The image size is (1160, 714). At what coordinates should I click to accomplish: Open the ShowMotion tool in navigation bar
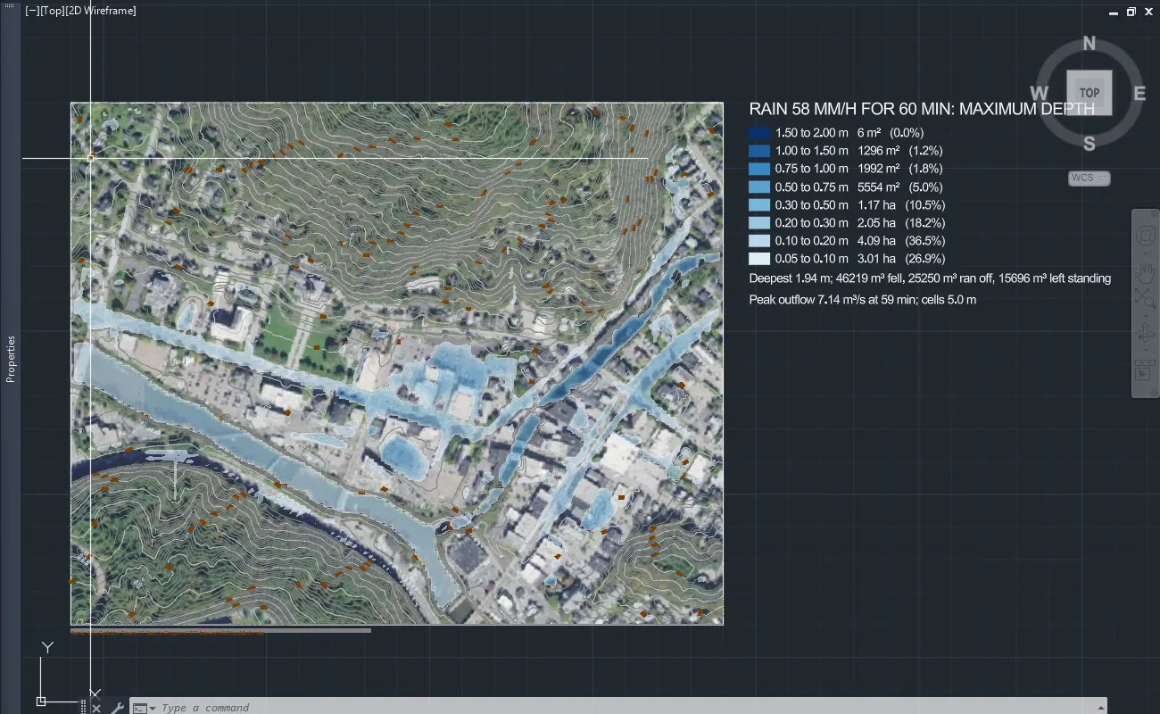[1145, 369]
